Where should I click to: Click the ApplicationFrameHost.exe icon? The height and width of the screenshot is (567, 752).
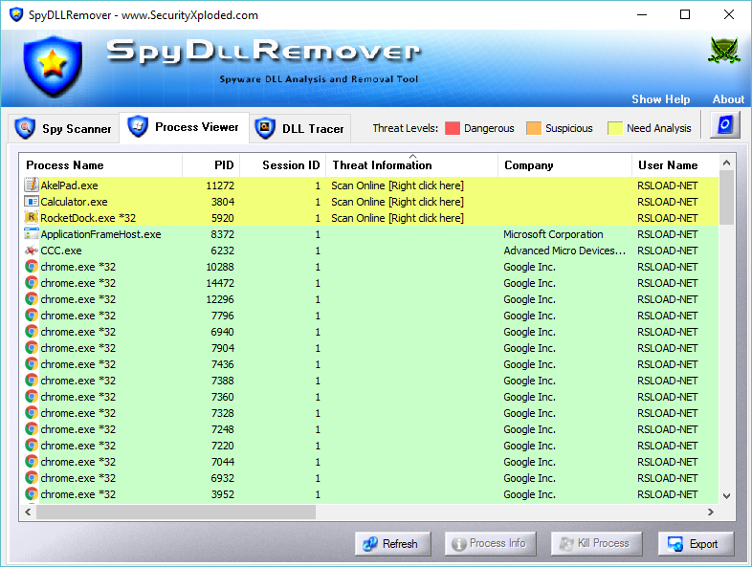(x=32, y=234)
